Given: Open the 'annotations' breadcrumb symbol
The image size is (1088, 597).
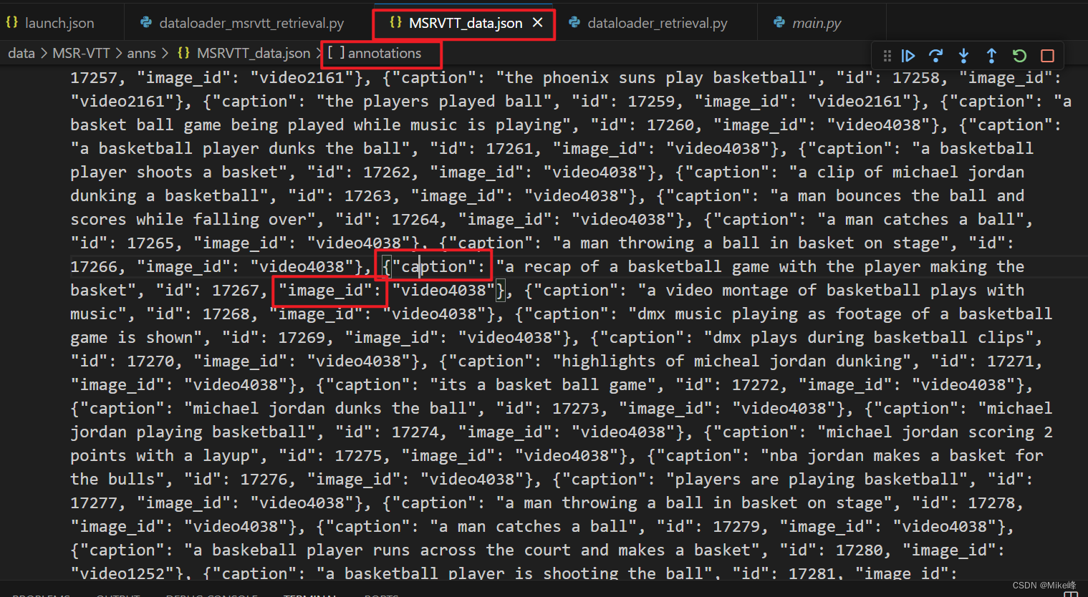Looking at the screenshot, I should pos(385,53).
